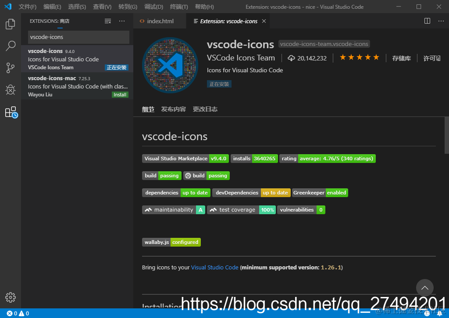Click the editor vertical scrollbar
449x318 pixels.
[446, 135]
